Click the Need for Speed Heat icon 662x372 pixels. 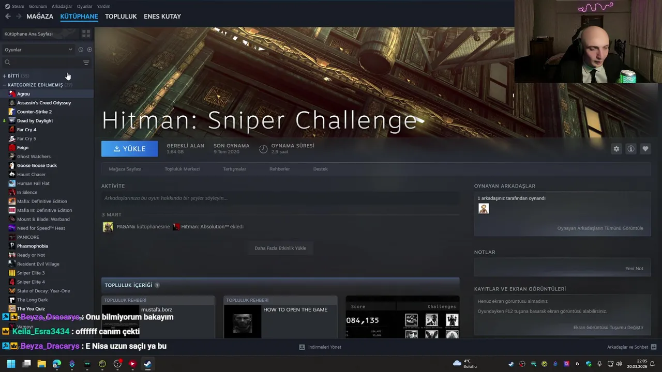coord(12,228)
